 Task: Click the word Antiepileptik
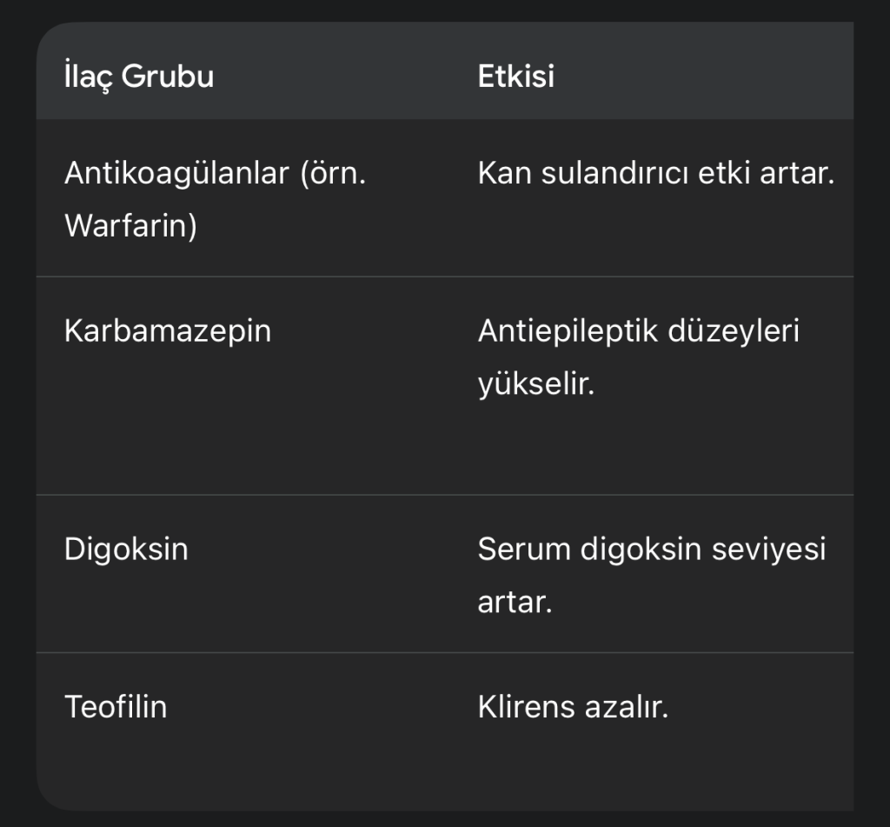click(x=556, y=331)
